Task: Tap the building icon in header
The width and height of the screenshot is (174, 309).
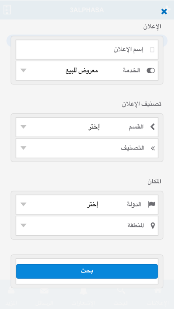Action: [x=7, y=9]
